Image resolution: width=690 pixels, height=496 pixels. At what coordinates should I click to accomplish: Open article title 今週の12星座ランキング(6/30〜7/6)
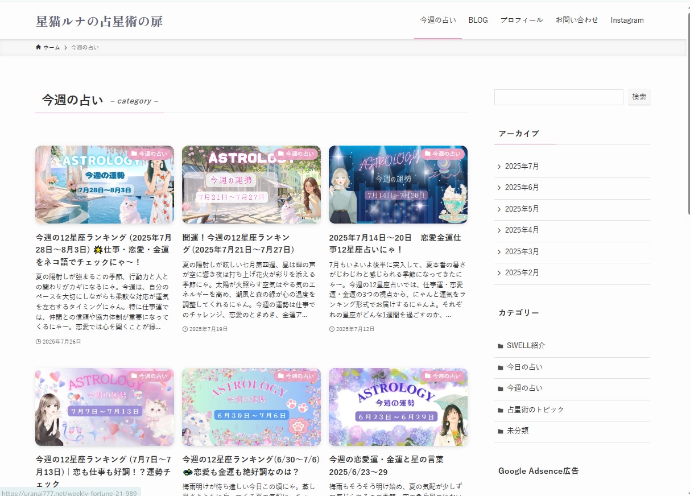click(x=251, y=466)
